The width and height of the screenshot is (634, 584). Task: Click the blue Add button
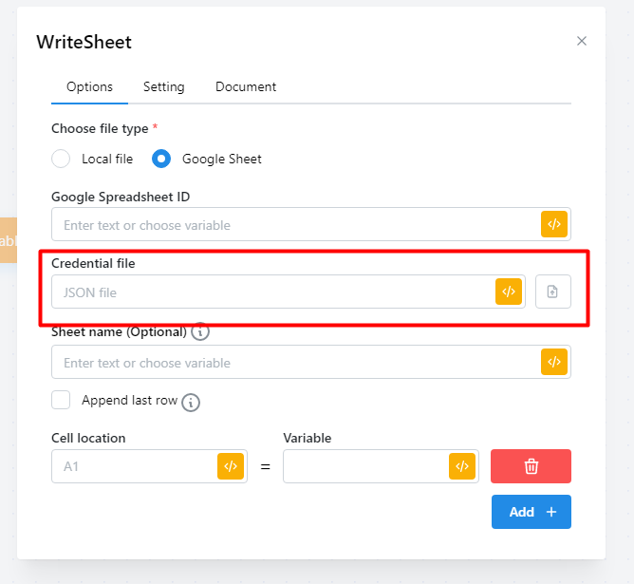[531, 512]
